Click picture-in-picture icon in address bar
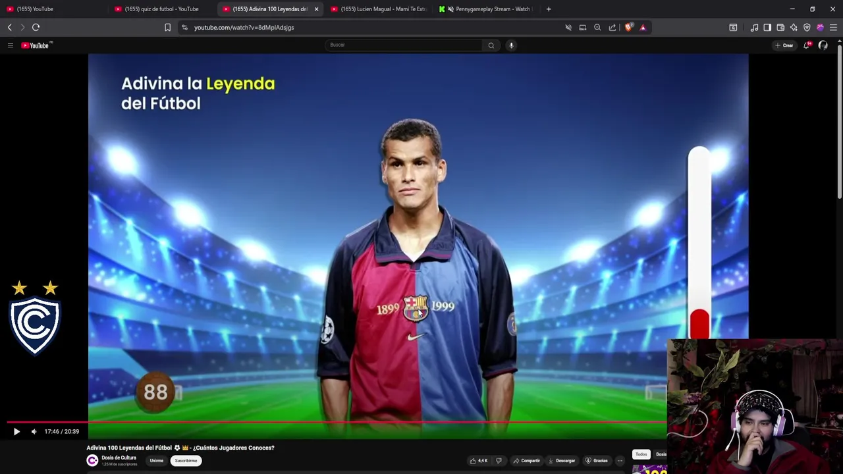 click(x=583, y=28)
